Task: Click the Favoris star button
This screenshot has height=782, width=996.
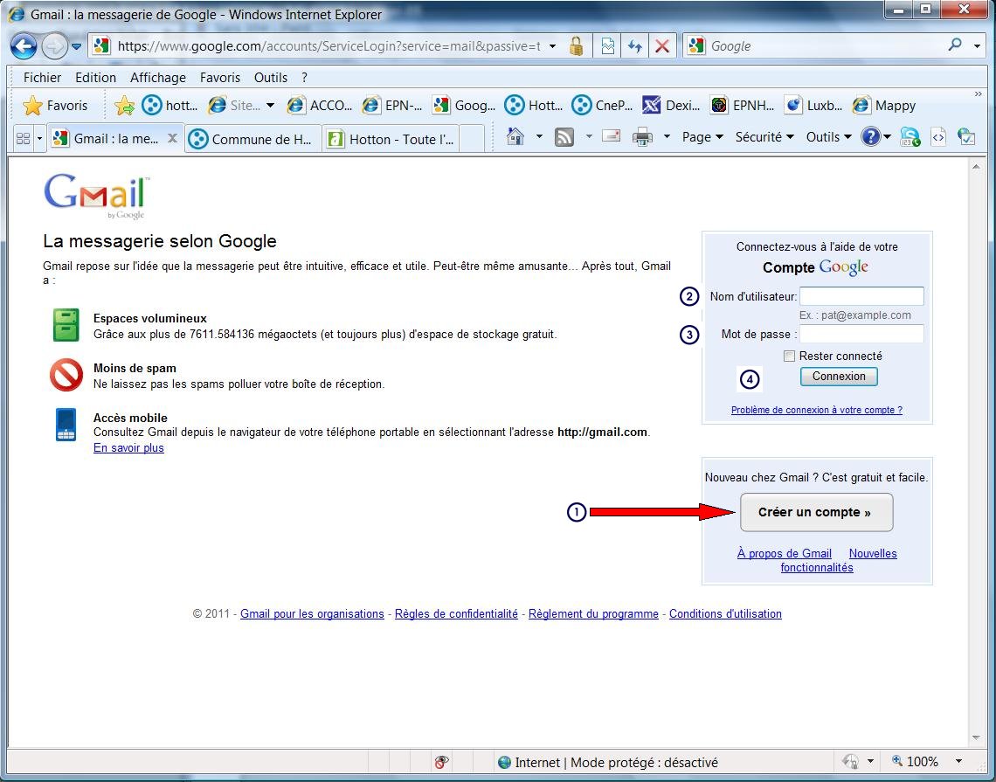Action: (55, 106)
